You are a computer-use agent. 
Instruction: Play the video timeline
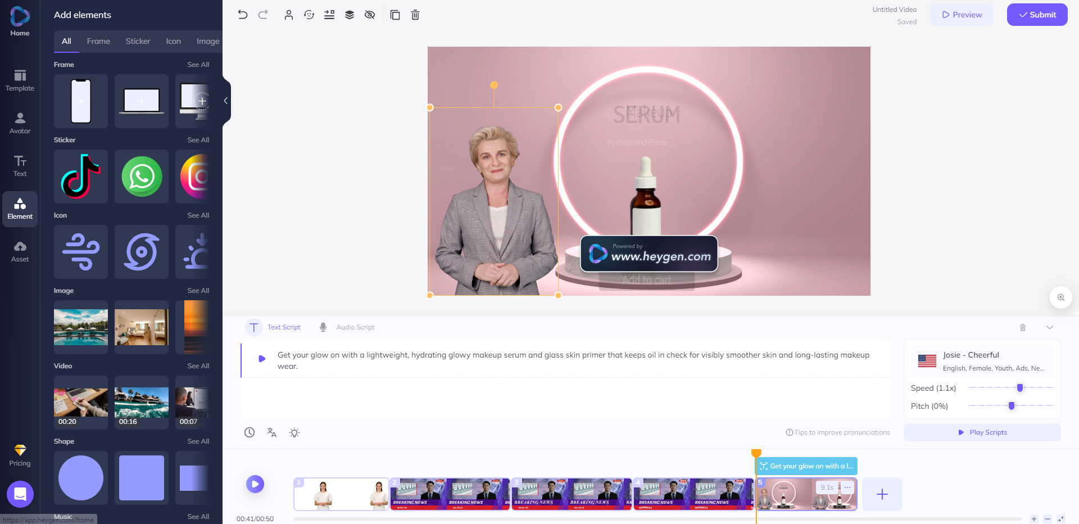tap(255, 484)
